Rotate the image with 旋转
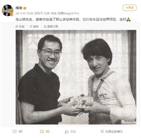The height and width of the screenshot is (138, 141). pos(34,27)
